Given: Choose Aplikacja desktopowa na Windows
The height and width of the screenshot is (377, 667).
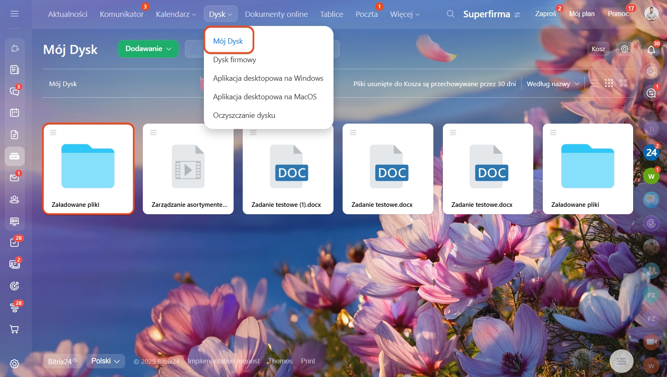Looking at the screenshot, I should tap(268, 78).
